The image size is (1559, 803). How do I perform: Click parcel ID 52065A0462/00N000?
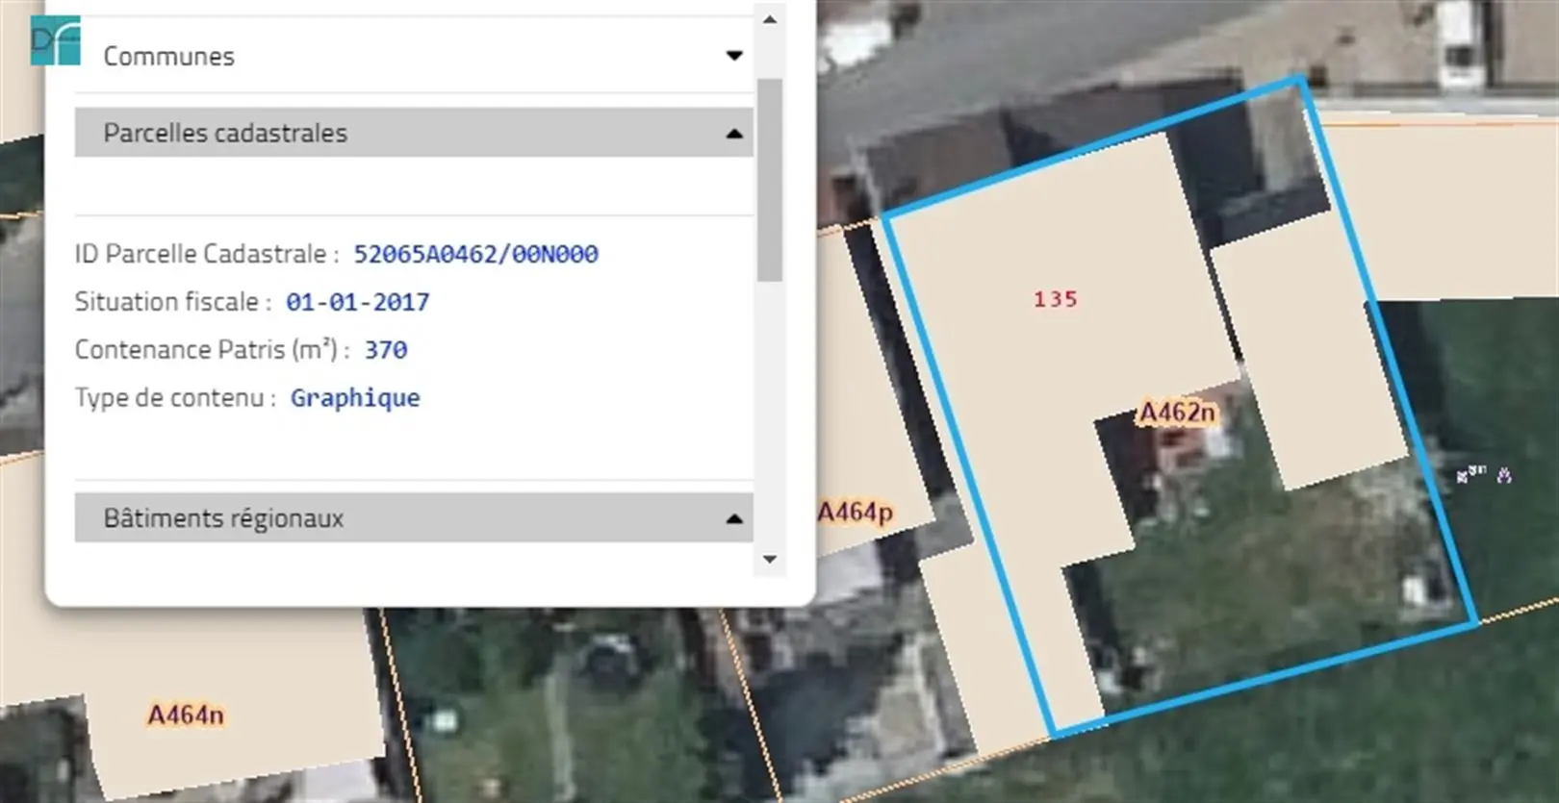[475, 254]
